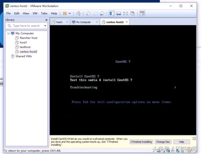Viewport: 201px width, 154px height.
Task: Select Rancher host VM in library
Action: (29, 38)
